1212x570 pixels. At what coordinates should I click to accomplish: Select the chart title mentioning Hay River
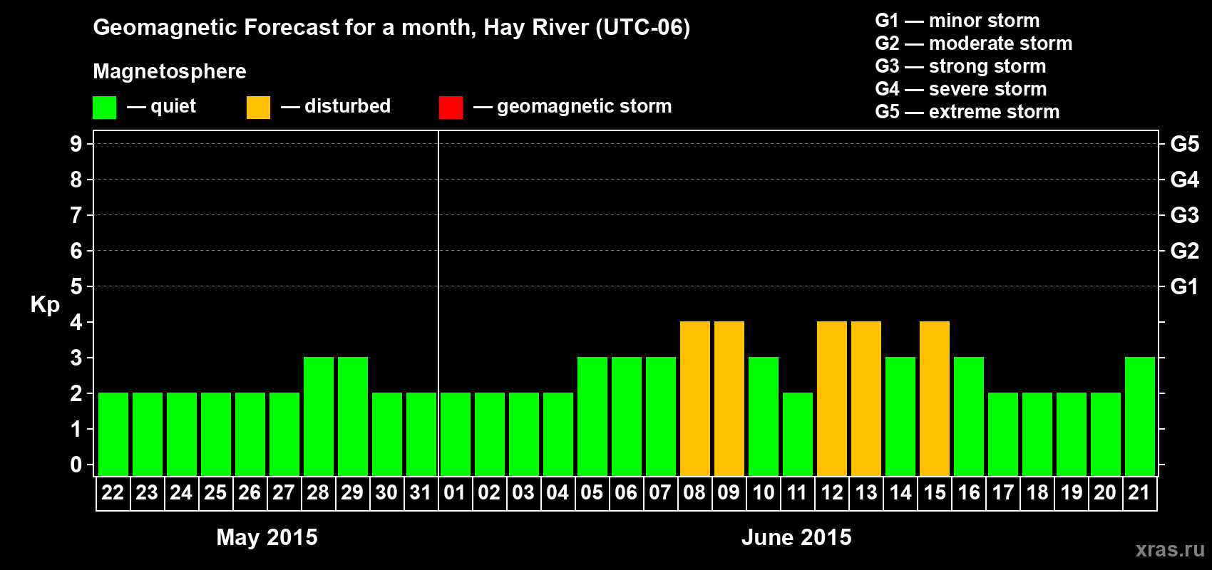391,28
